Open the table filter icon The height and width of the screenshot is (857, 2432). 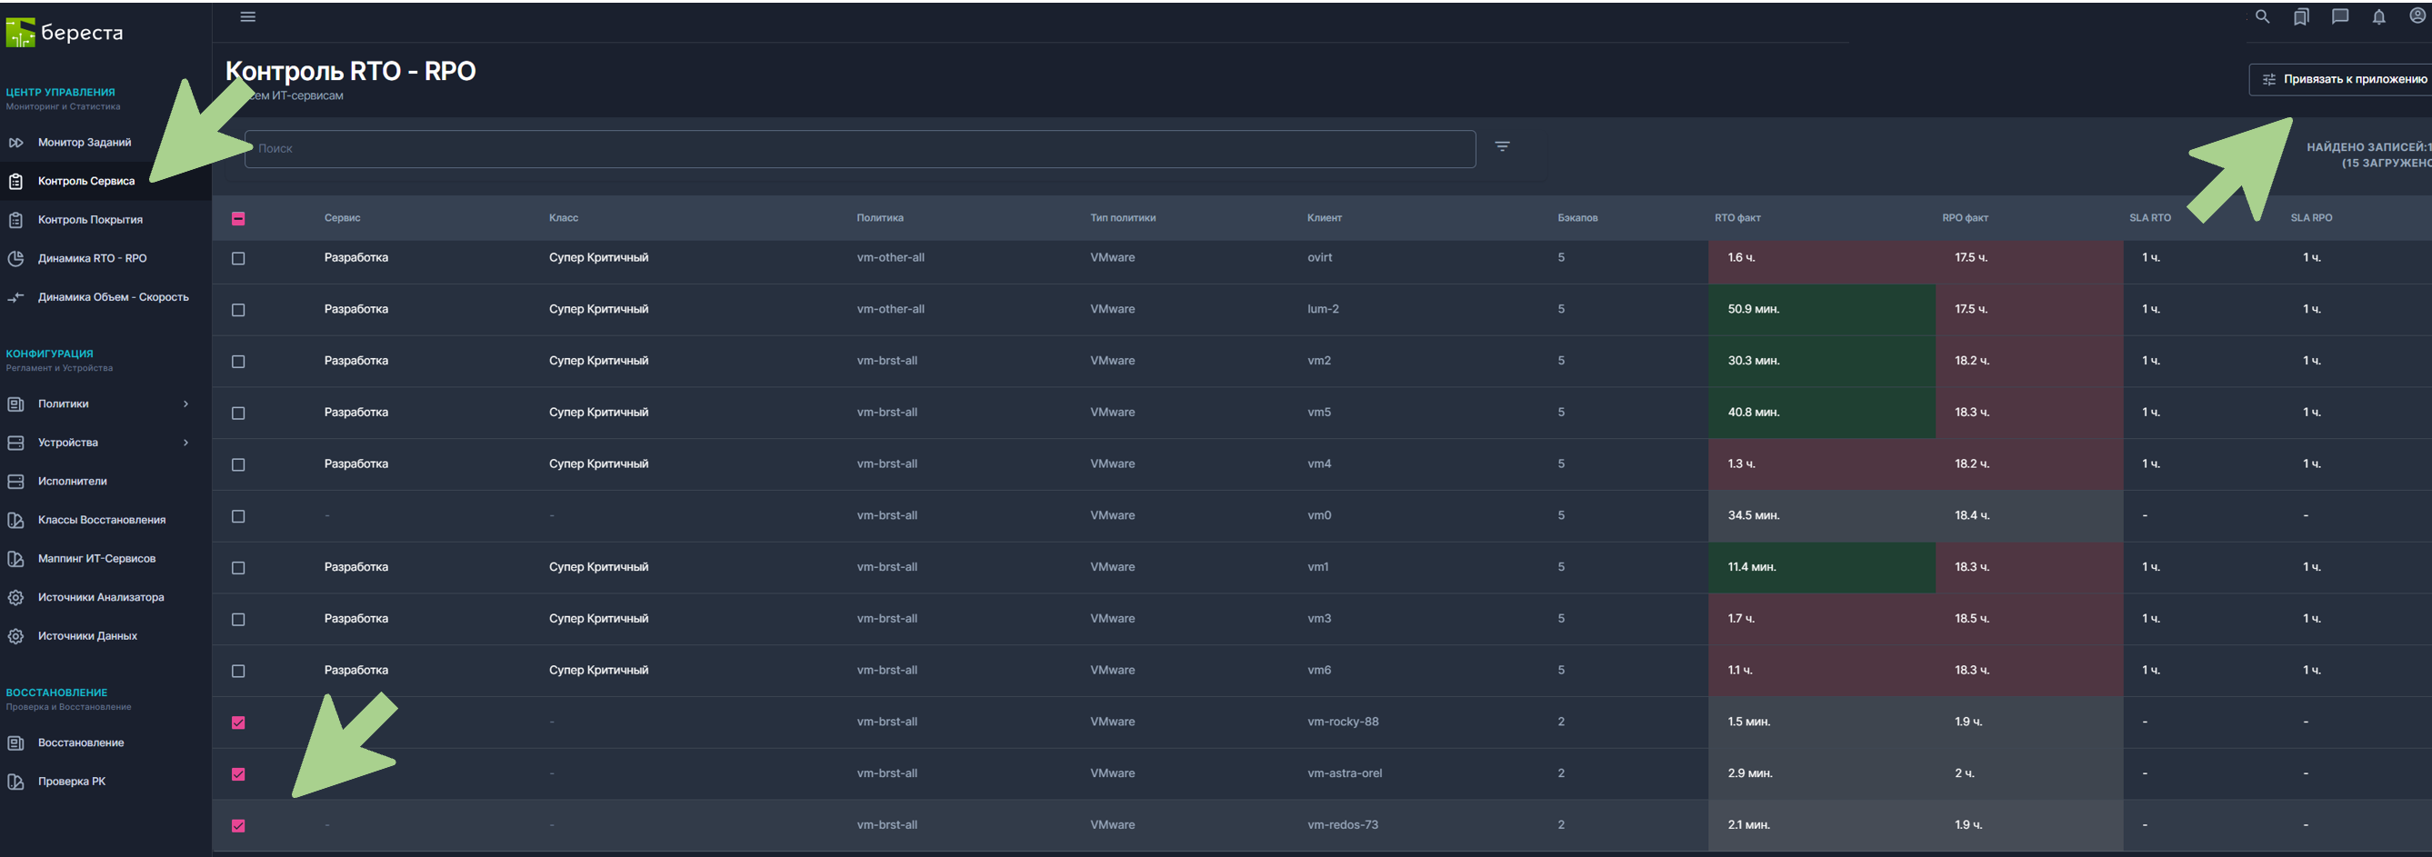point(1502,146)
